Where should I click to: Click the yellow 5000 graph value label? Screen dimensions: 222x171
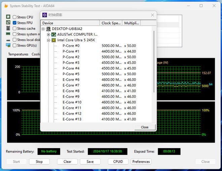[x=205, y=86]
